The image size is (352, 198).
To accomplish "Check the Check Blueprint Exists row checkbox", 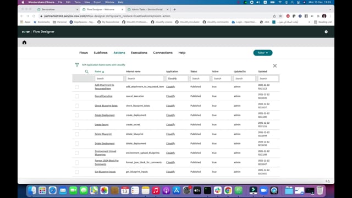I will (x=77, y=106).
